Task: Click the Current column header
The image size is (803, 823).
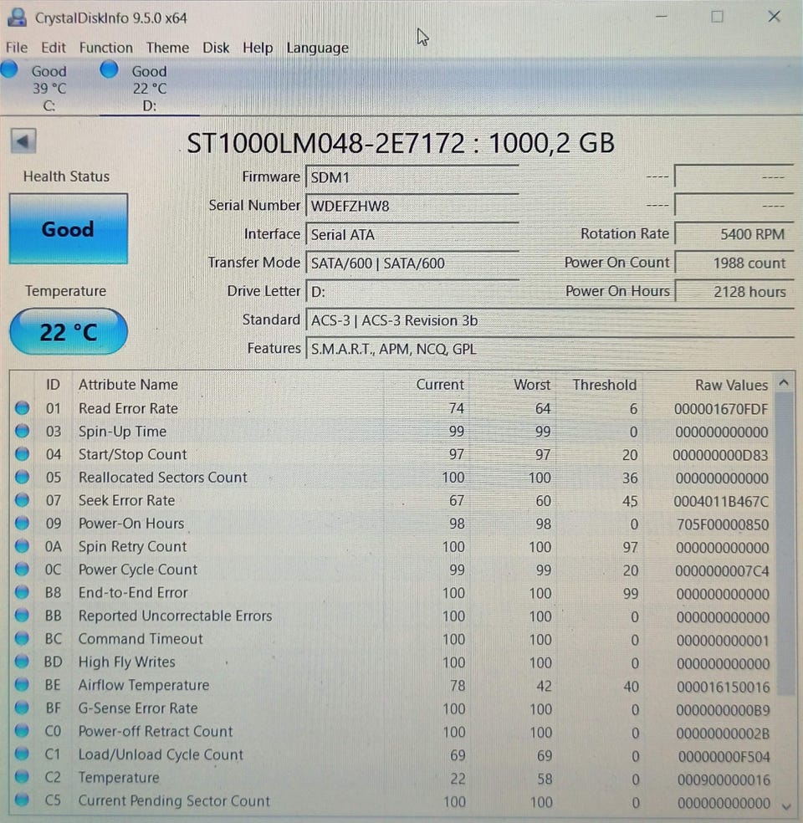Action: click(440, 385)
